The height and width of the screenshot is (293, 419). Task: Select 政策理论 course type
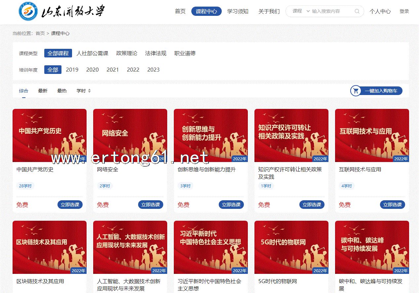pyautogui.click(x=127, y=53)
